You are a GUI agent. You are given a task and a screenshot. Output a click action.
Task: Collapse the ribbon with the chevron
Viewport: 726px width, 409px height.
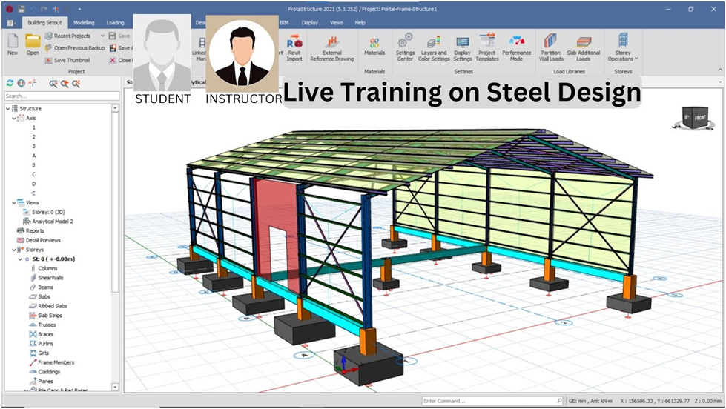(x=720, y=70)
